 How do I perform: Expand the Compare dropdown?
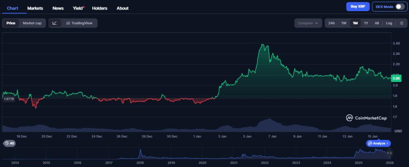click(x=308, y=23)
